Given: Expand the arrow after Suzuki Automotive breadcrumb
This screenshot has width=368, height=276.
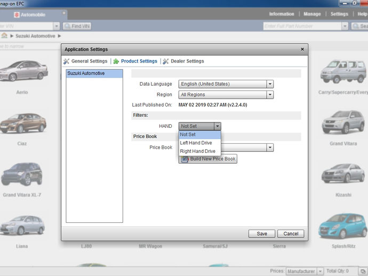Looking at the screenshot, I should 59,36.
